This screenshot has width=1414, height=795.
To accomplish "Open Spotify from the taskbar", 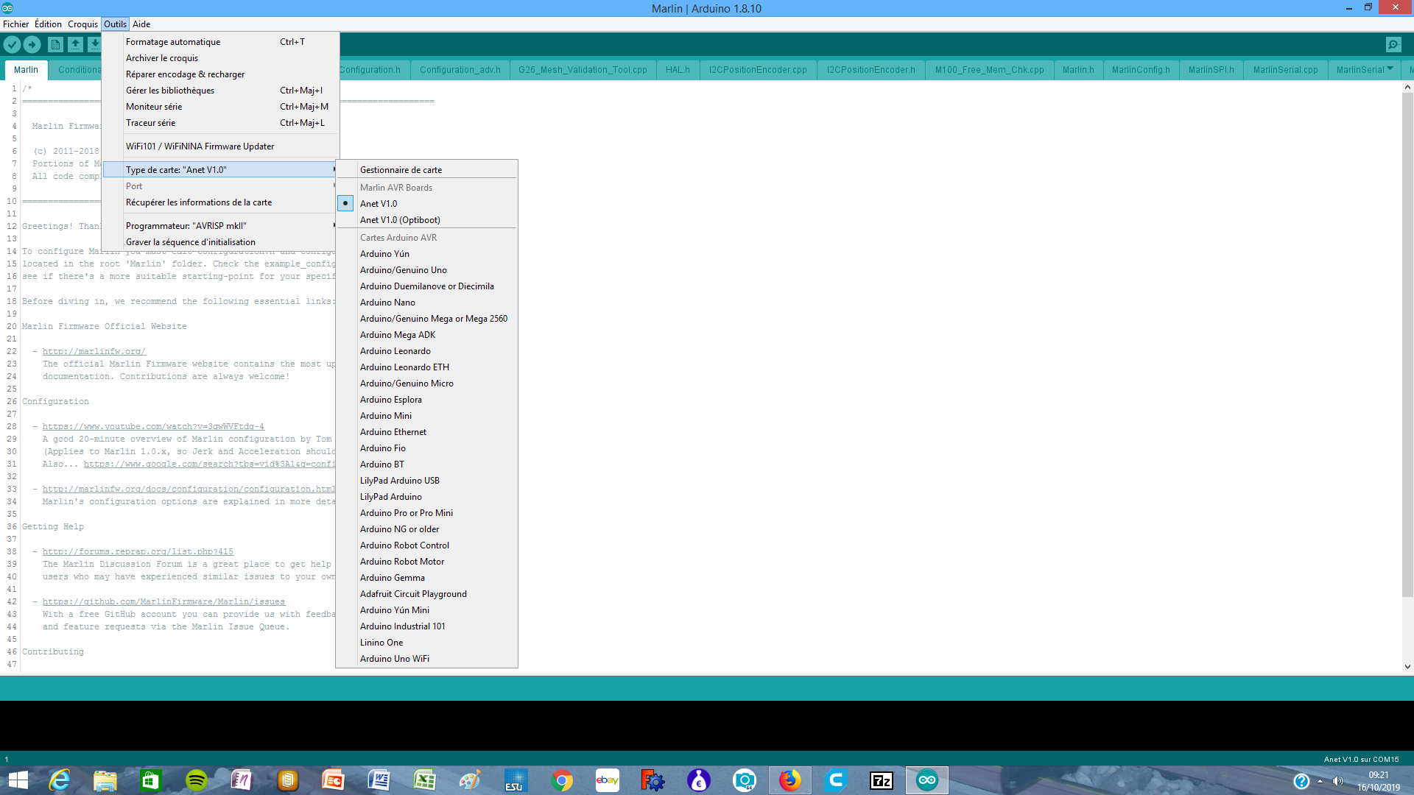I will coord(197,780).
